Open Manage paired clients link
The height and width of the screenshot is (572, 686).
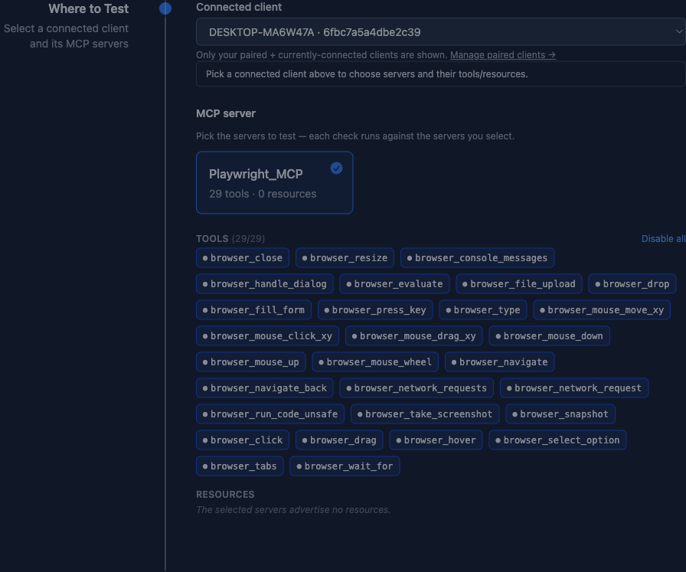[x=503, y=54]
